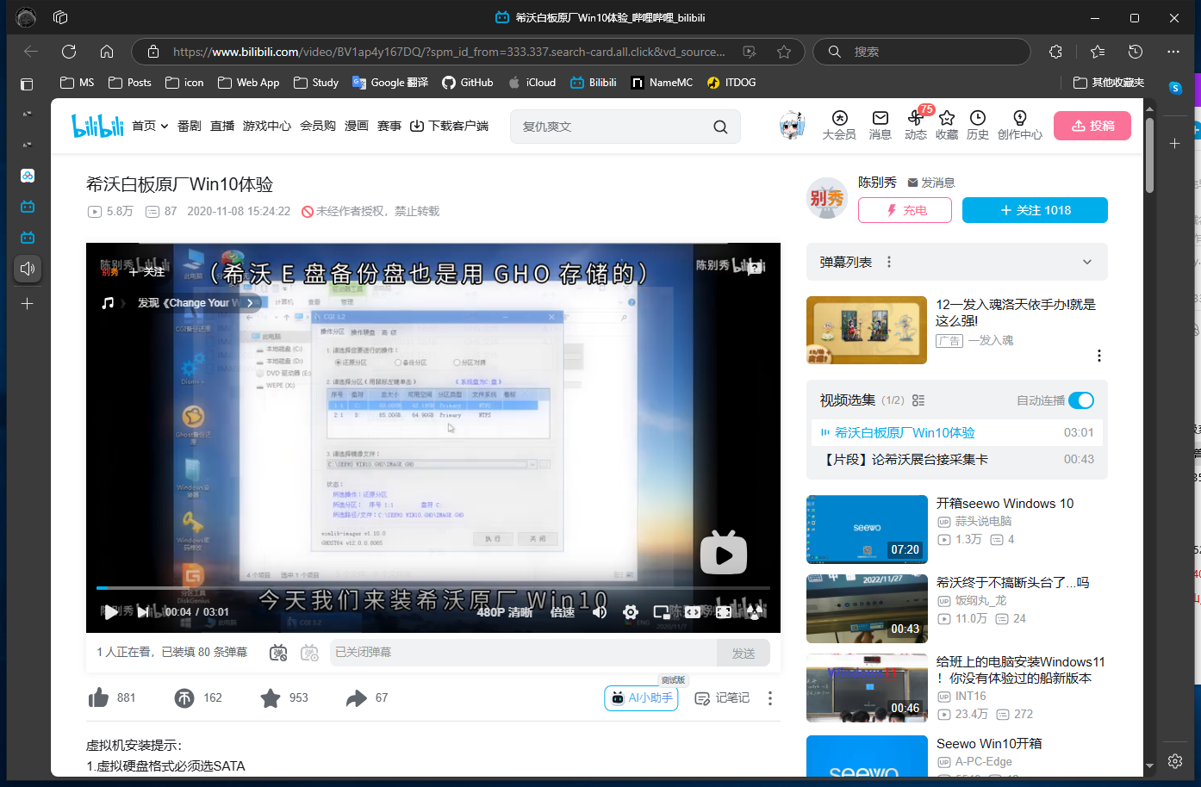This screenshot has width=1201, height=787.
Task: Click the share arrow icon beside 67
Action: [357, 697]
